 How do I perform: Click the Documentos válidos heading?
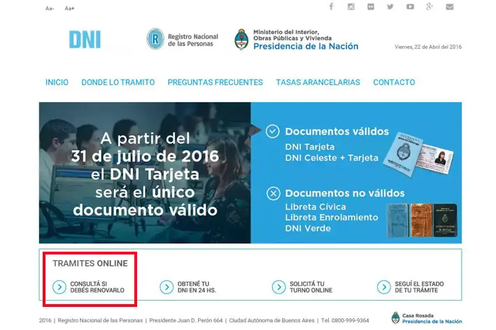click(x=337, y=131)
